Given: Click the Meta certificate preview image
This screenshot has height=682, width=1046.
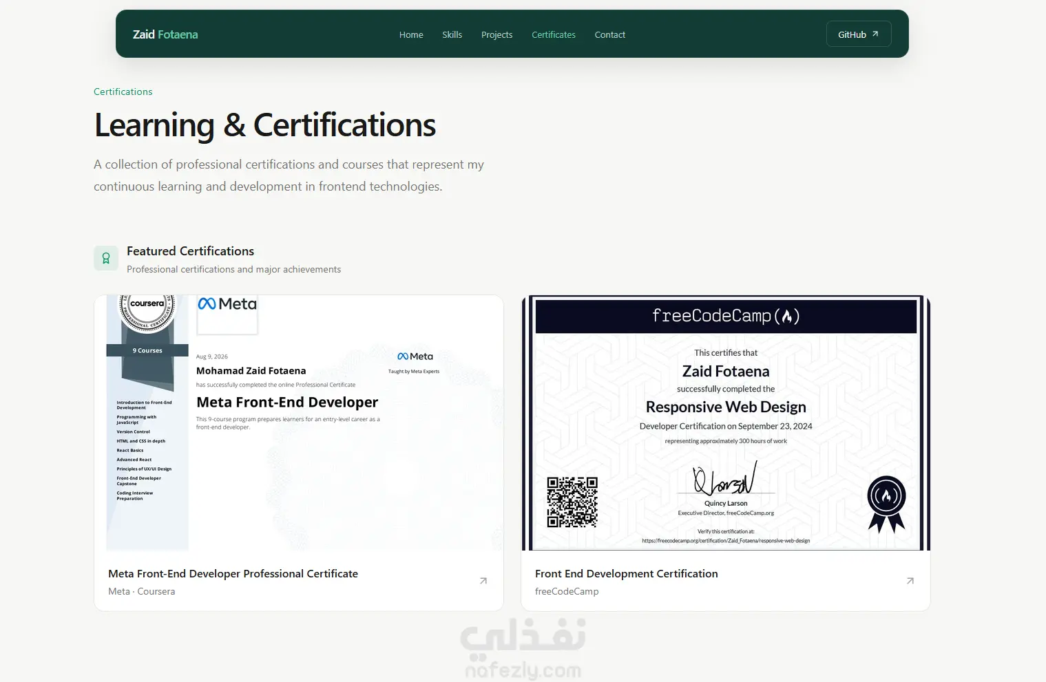Looking at the screenshot, I should 299,423.
